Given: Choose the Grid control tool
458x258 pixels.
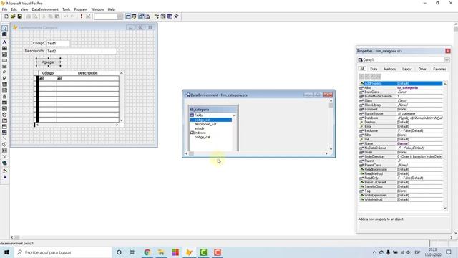Looking at the screenshot, I should click(x=5, y=102).
